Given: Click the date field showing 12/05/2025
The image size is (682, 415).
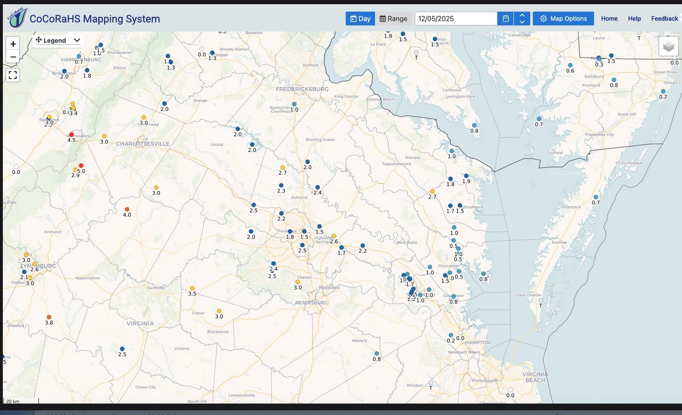Looking at the screenshot, I should pos(456,19).
